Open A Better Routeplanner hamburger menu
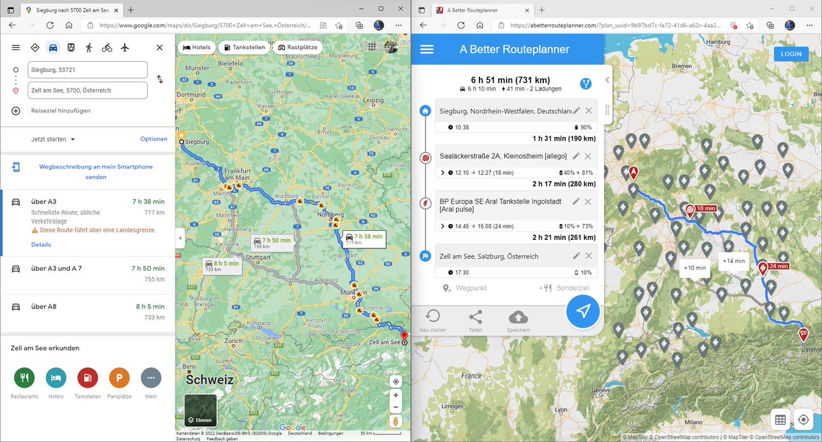 pos(427,49)
